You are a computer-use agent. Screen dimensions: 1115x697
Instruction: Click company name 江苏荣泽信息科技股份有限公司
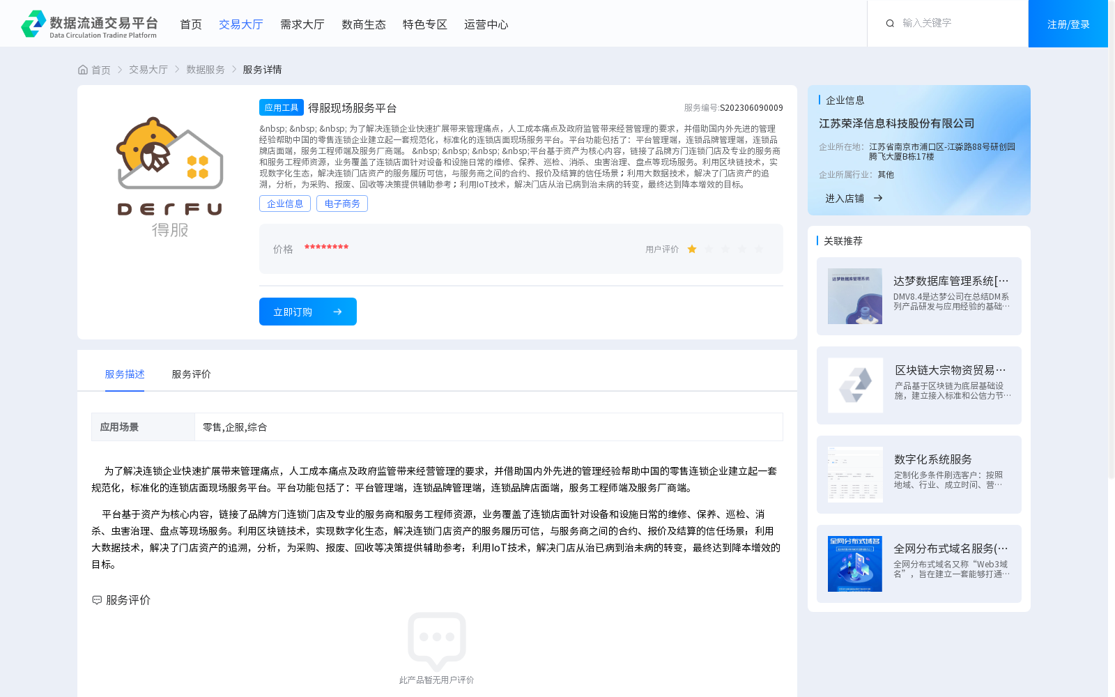pos(897,123)
